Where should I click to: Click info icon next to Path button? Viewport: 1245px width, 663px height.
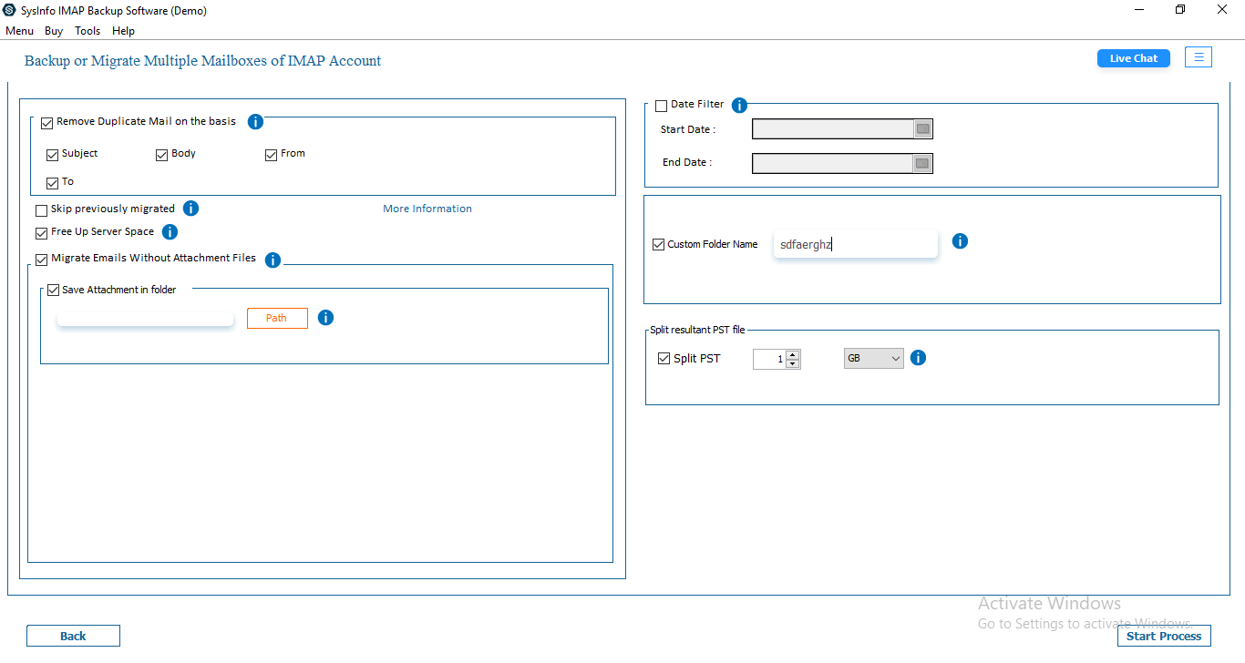pos(325,318)
